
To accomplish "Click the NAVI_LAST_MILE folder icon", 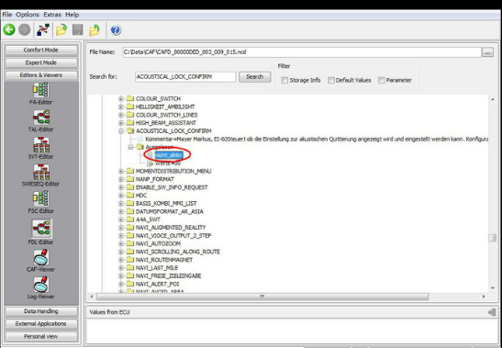I will coord(130,267).
